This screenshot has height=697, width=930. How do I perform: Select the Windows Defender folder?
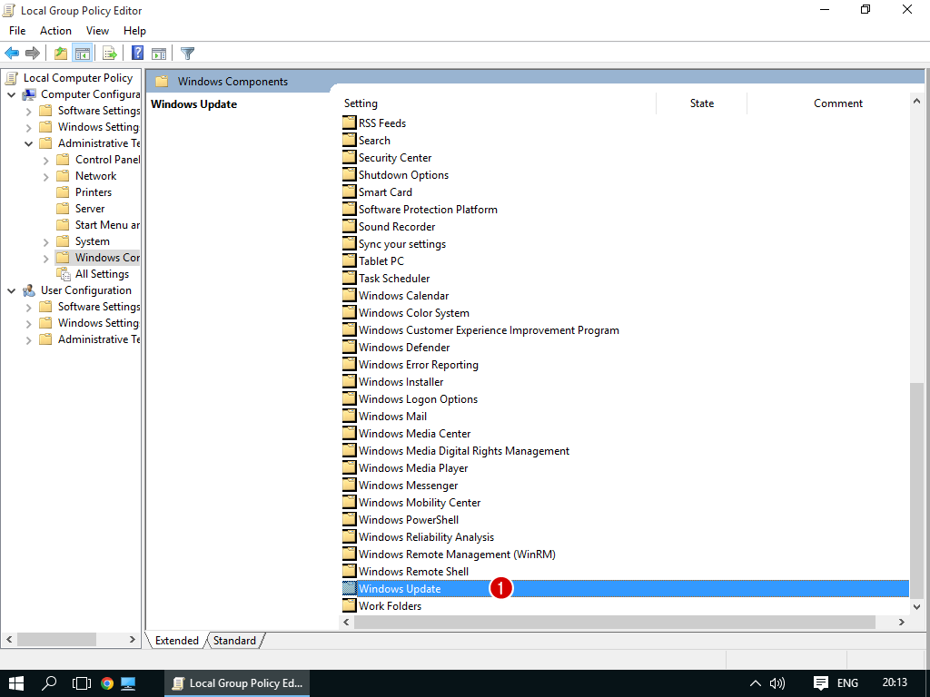click(403, 348)
